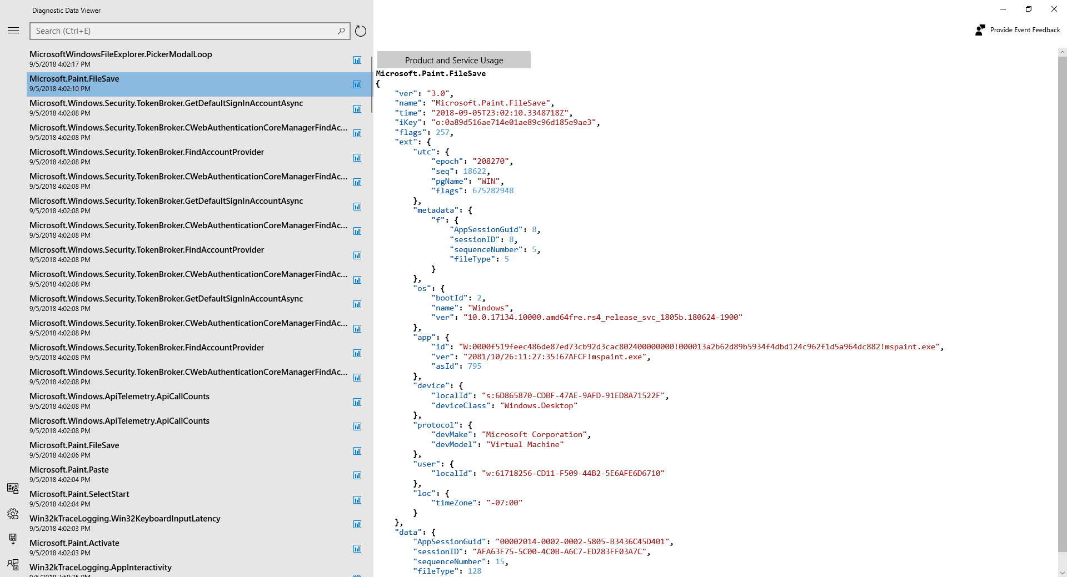Click the bottom sidebar person-with-chat icon
1067x577 pixels.
[x=13, y=564]
